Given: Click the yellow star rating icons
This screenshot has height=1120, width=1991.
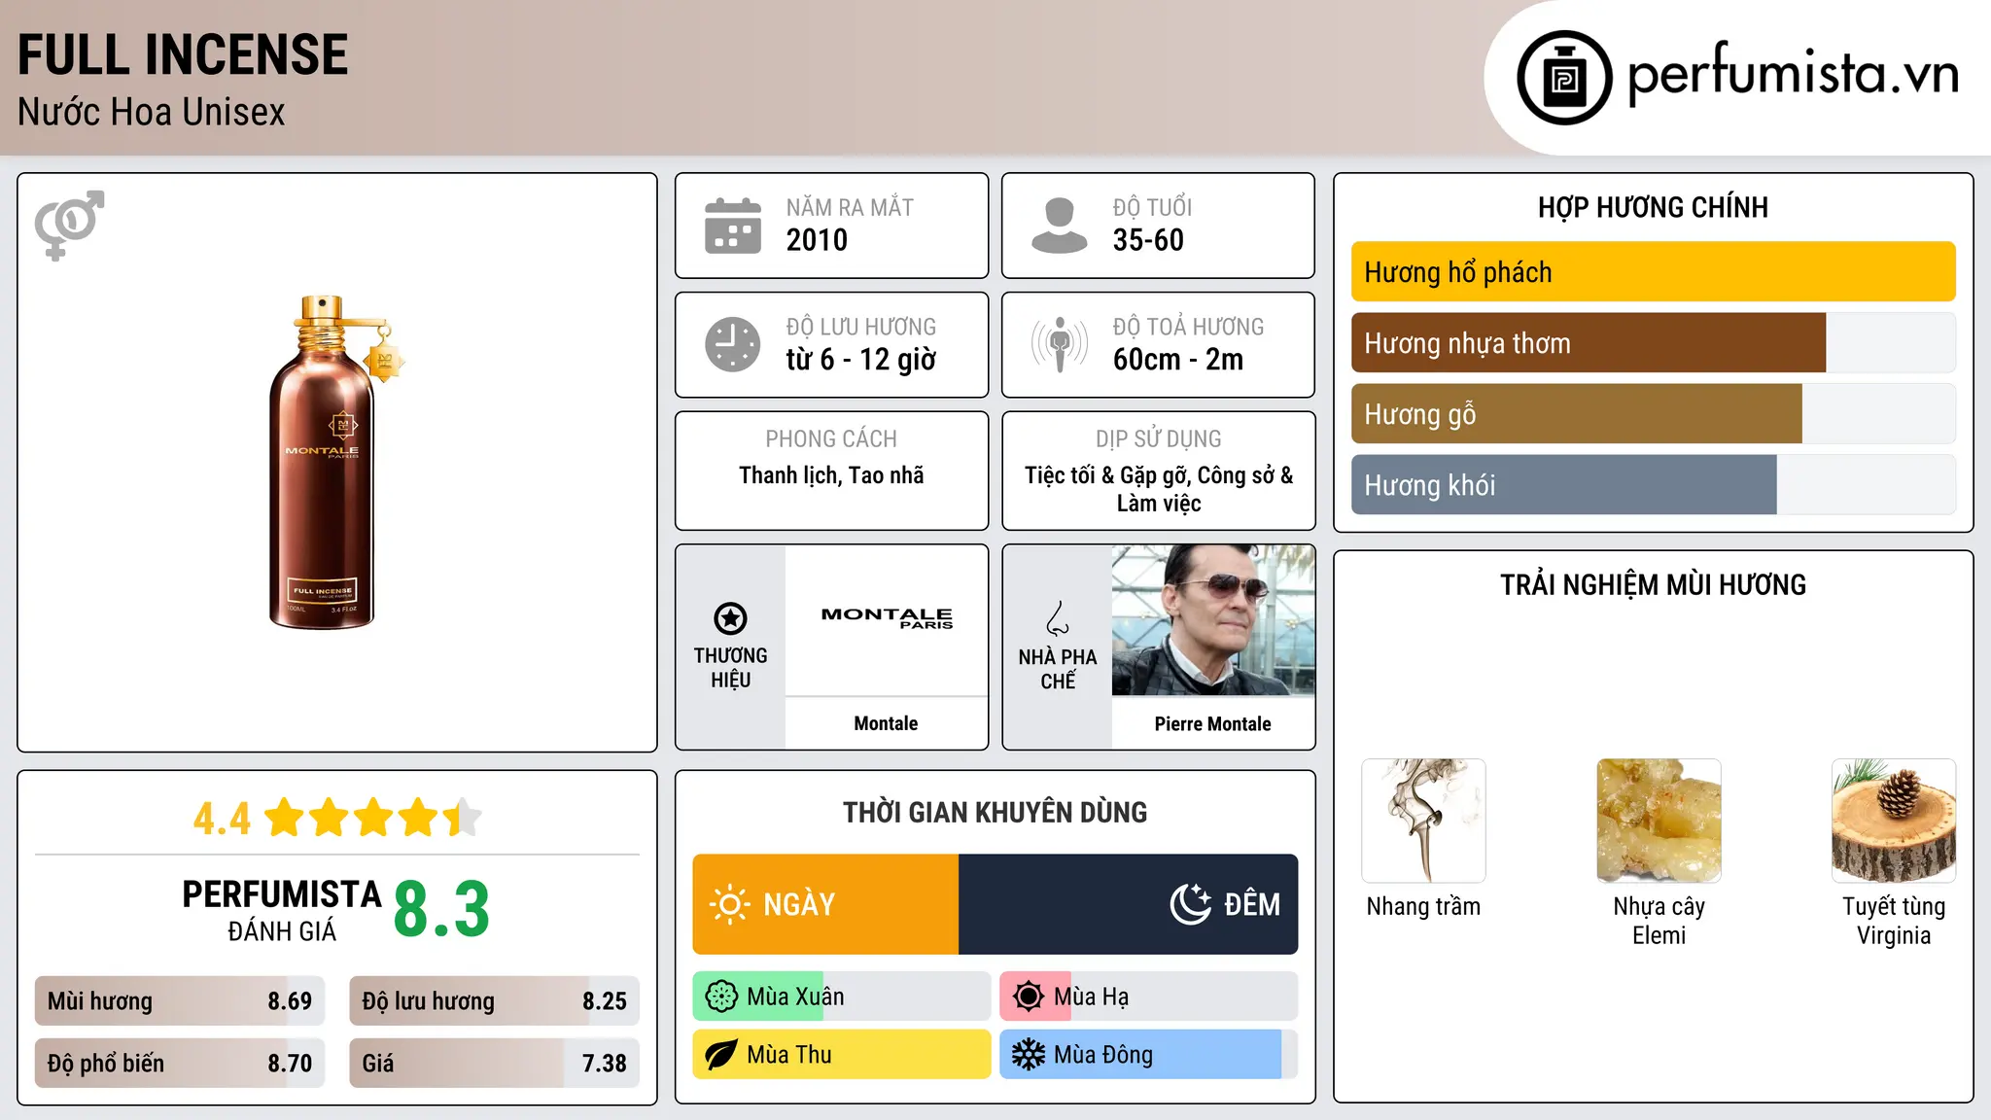Looking at the screenshot, I should point(373,818).
